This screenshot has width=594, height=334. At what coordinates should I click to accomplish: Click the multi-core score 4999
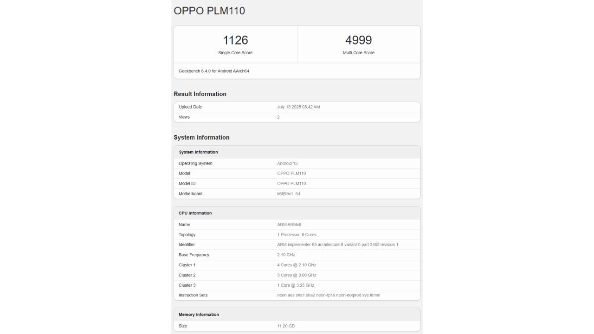pos(358,40)
